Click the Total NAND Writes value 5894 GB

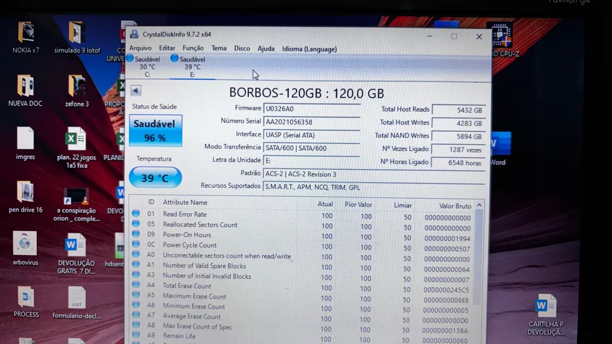459,136
